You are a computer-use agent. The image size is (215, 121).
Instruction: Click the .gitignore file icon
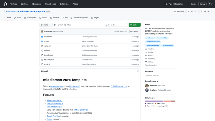coord(42,46)
